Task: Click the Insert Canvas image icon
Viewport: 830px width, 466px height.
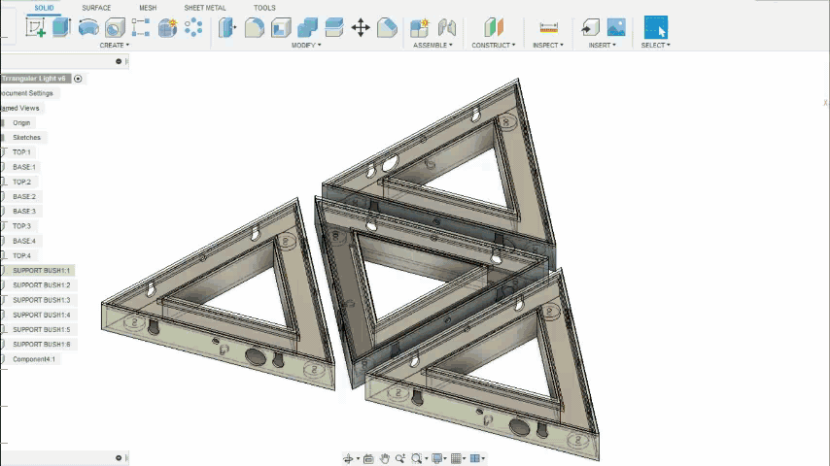Action: coord(616,27)
